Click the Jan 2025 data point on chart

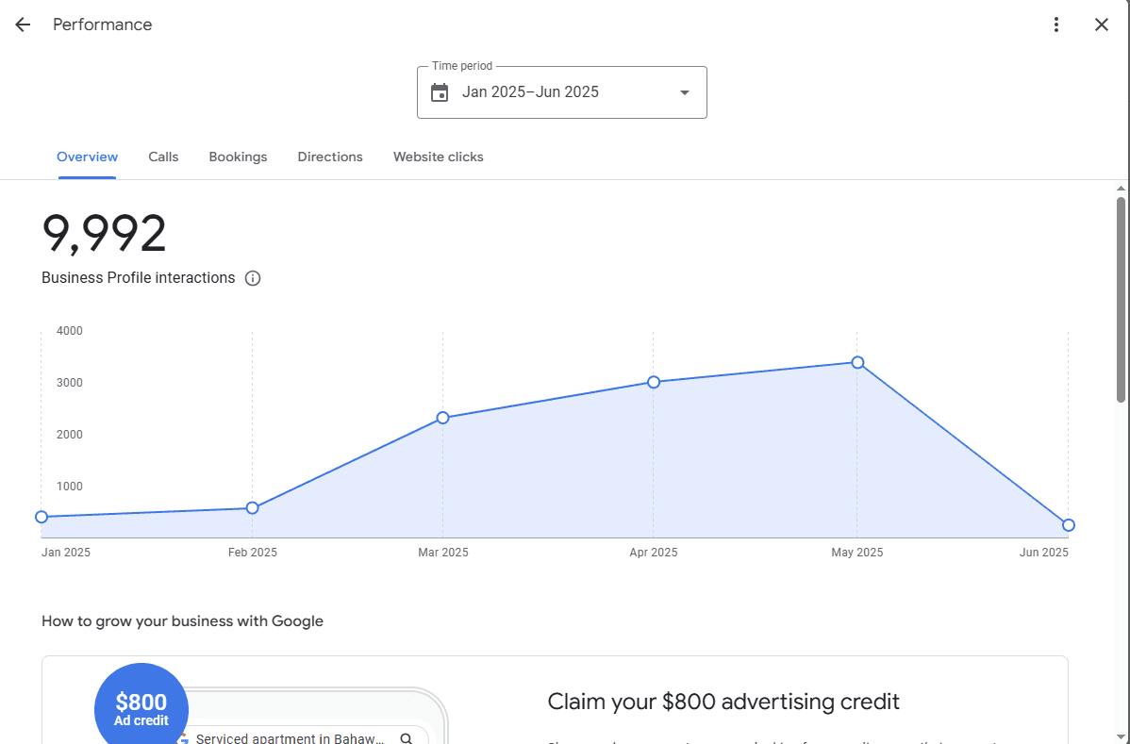pyautogui.click(x=42, y=517)
